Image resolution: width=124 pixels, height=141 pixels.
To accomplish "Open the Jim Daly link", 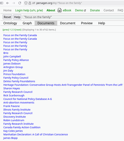I will tap(8, 71).
